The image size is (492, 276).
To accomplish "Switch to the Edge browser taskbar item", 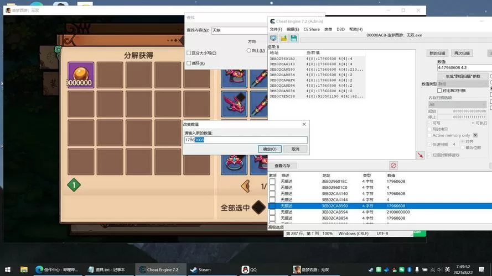I will tap(57, 269).
